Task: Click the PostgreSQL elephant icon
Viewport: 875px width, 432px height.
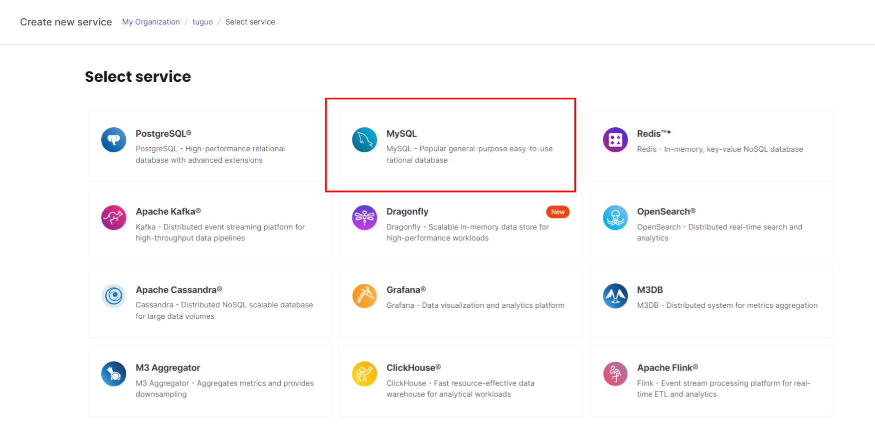Action: [114, 140]
